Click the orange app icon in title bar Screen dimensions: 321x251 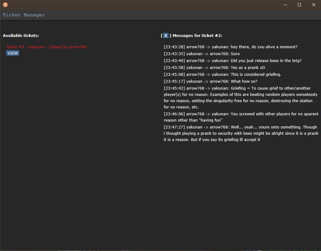click(5, 5)
